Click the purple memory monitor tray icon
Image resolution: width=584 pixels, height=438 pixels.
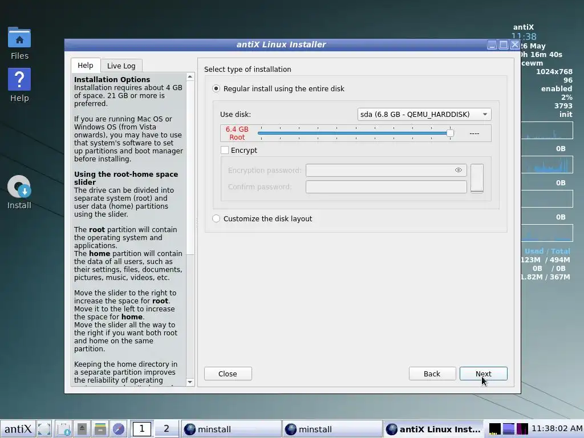point(522,429)
